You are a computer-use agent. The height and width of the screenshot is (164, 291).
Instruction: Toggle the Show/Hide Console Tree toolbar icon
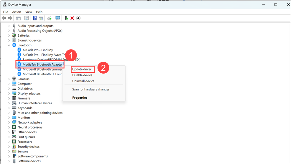pos(18,18)
